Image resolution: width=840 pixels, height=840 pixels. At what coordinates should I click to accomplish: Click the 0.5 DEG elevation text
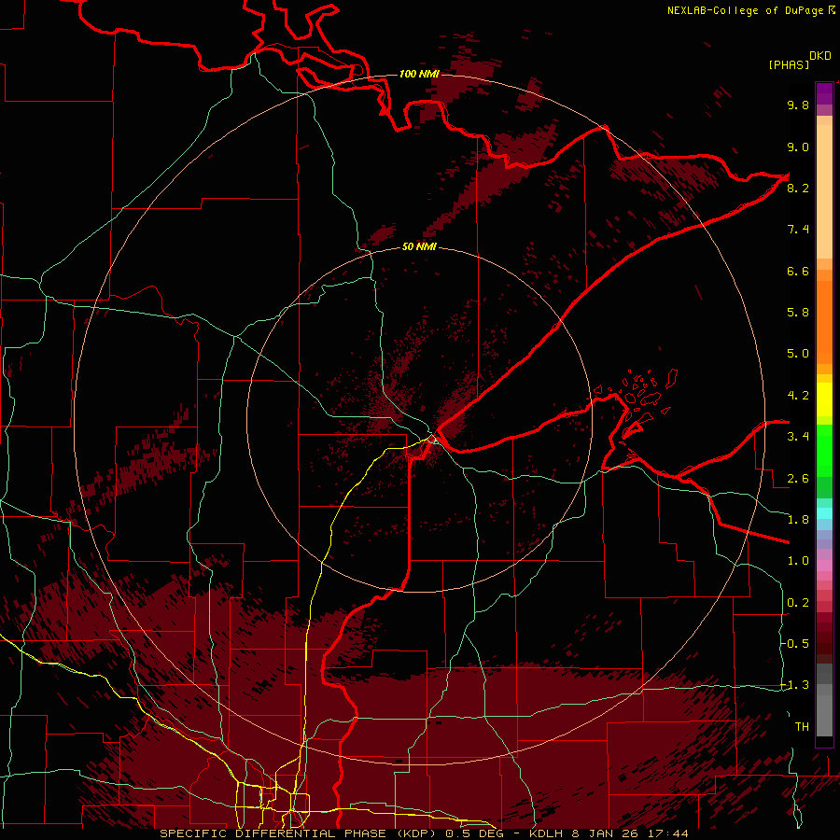click(x=476, y=833)
